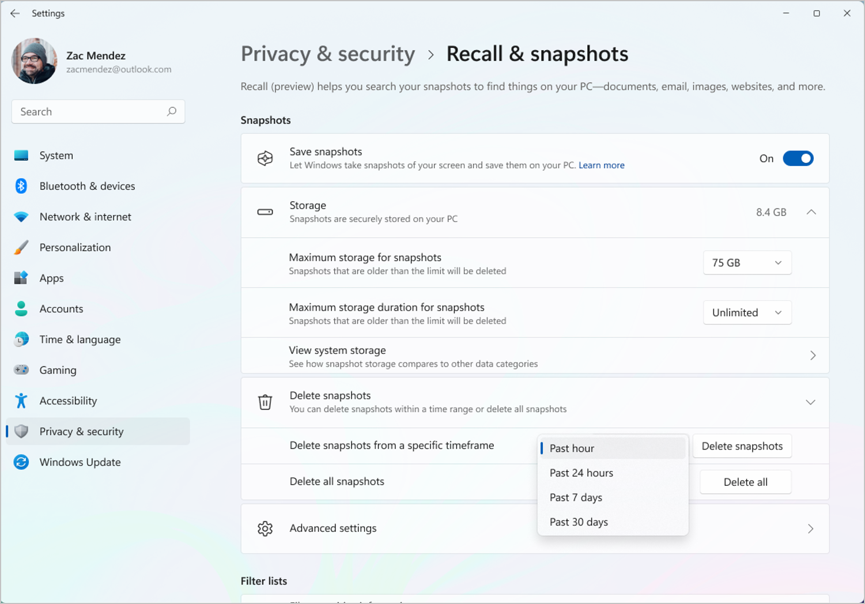The height and width of the screenshot is (604, 865).
Task: Open the Accessibility label in the sidebar
Action: (68, 401)
